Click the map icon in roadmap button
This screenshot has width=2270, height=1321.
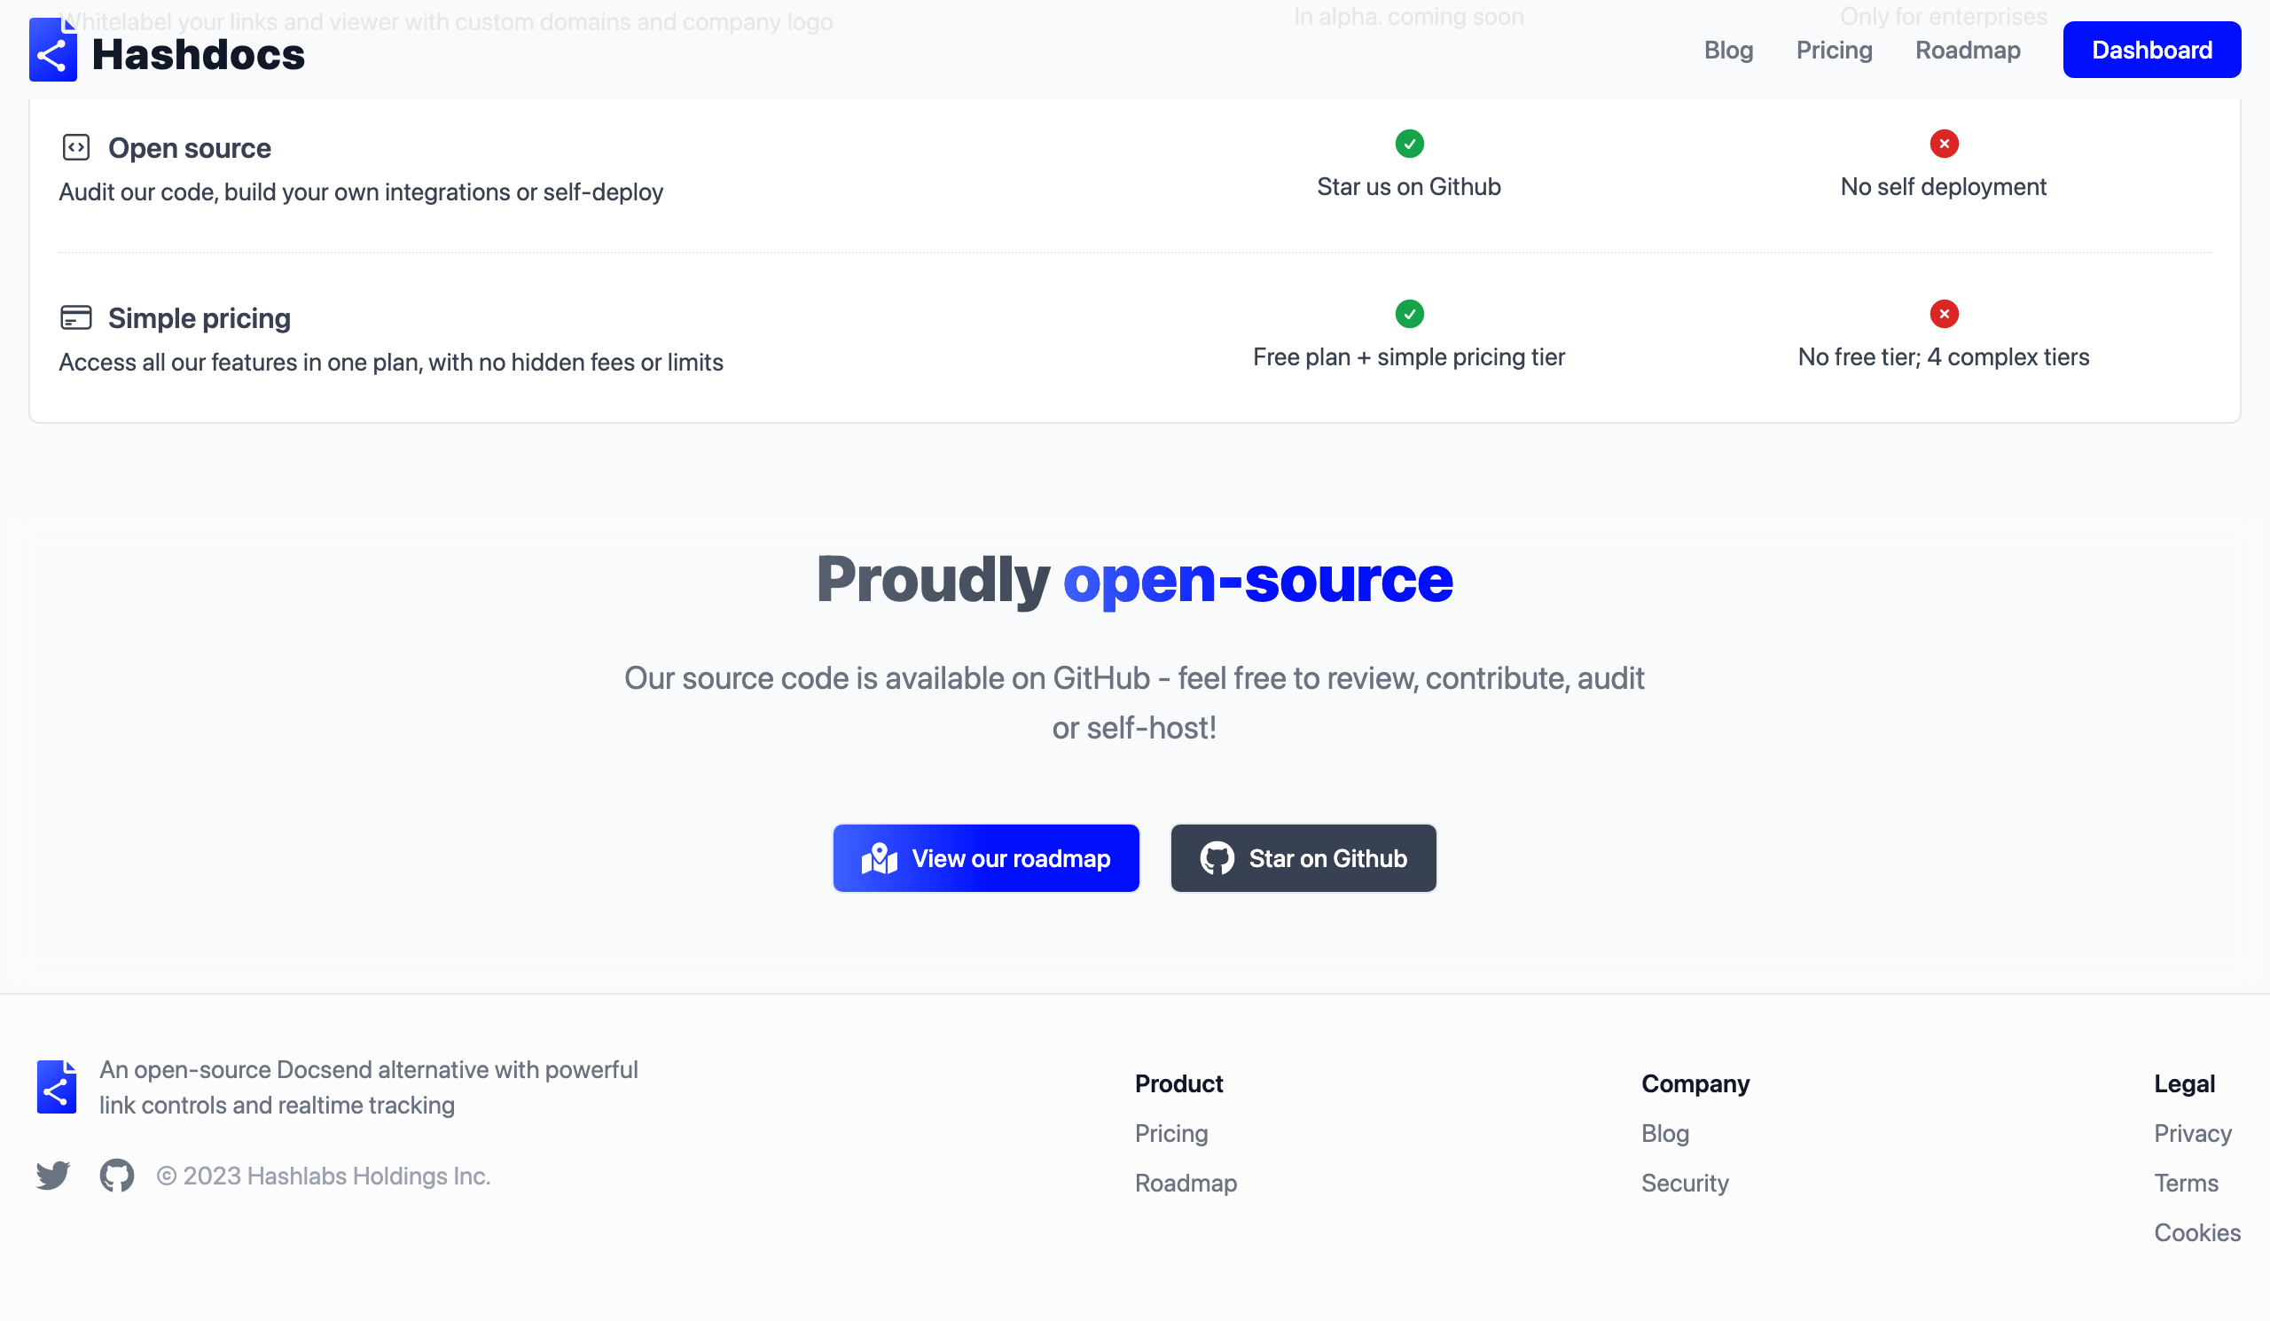pos(879,859)
